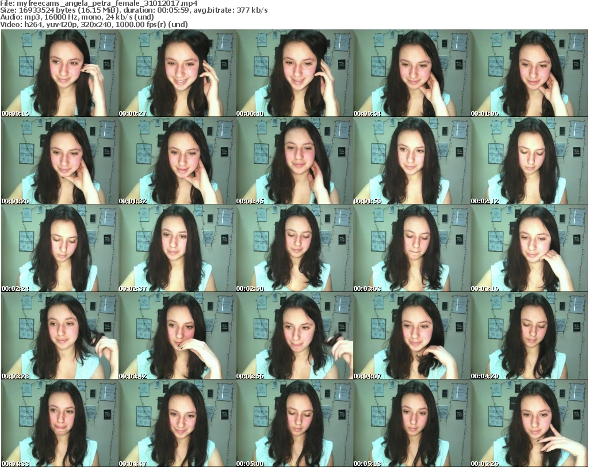Select the thumbnail stamped 00:04:20
The image size is (589, 467).
[529, 336]
